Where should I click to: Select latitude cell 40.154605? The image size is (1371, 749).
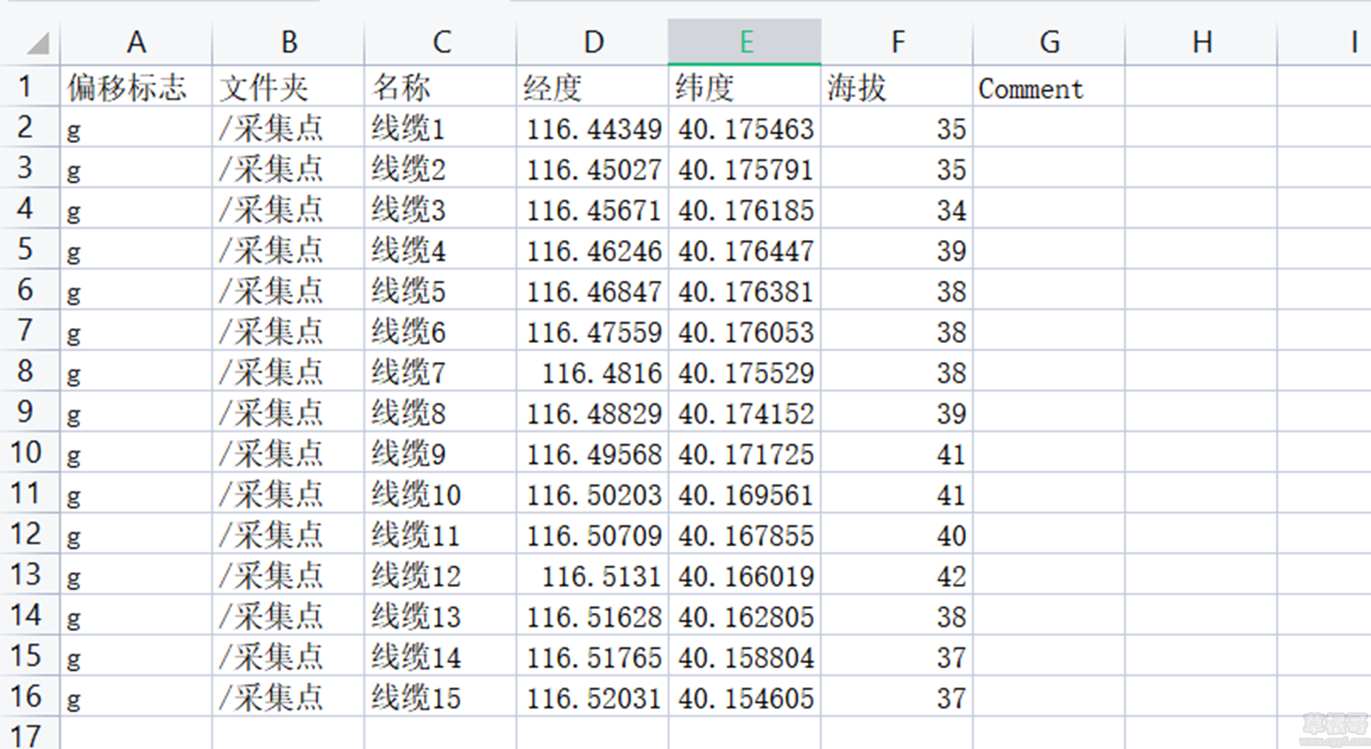[x=744, y=696]
